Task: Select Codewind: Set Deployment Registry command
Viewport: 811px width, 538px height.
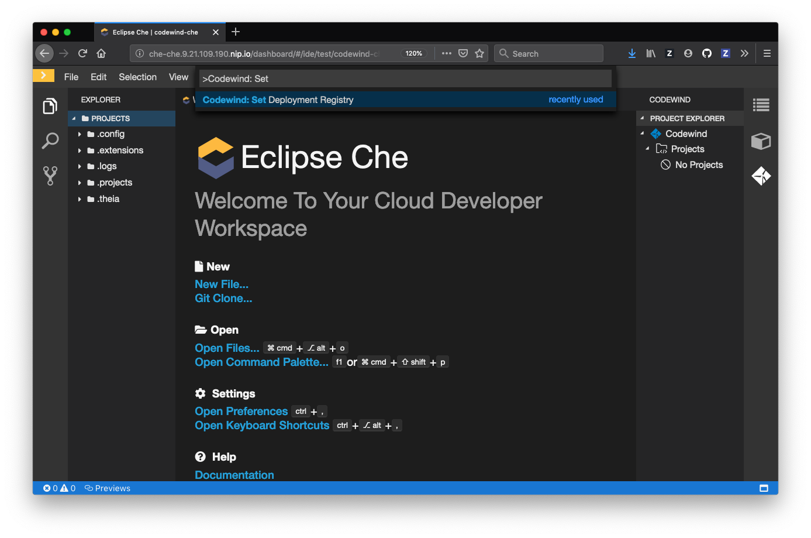Action: point(405,100)
